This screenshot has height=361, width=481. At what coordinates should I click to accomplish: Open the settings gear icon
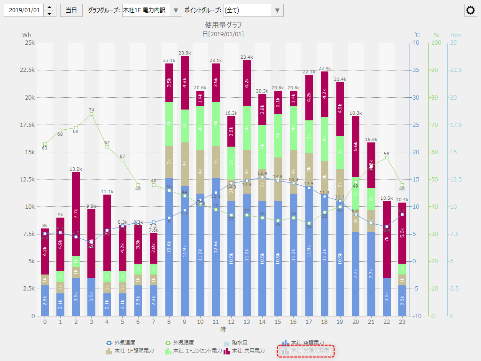[x=470, y=10]
